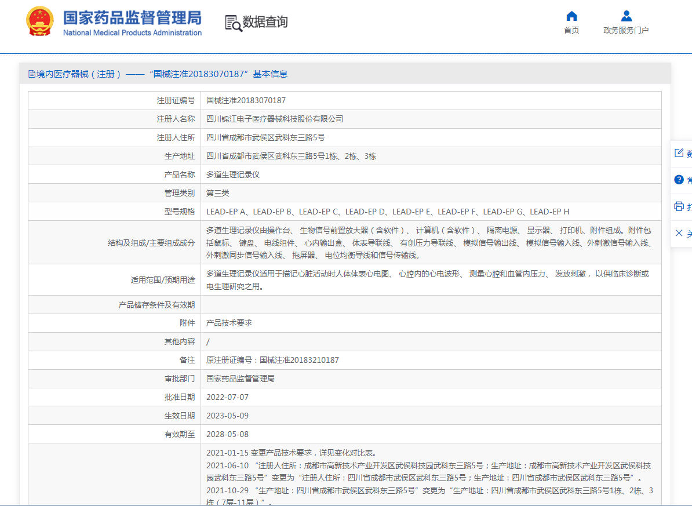Click 注册人住所 address value

(x=265, y=137)
